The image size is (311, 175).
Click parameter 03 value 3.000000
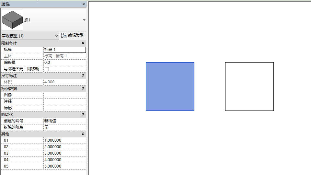point(65,153)
